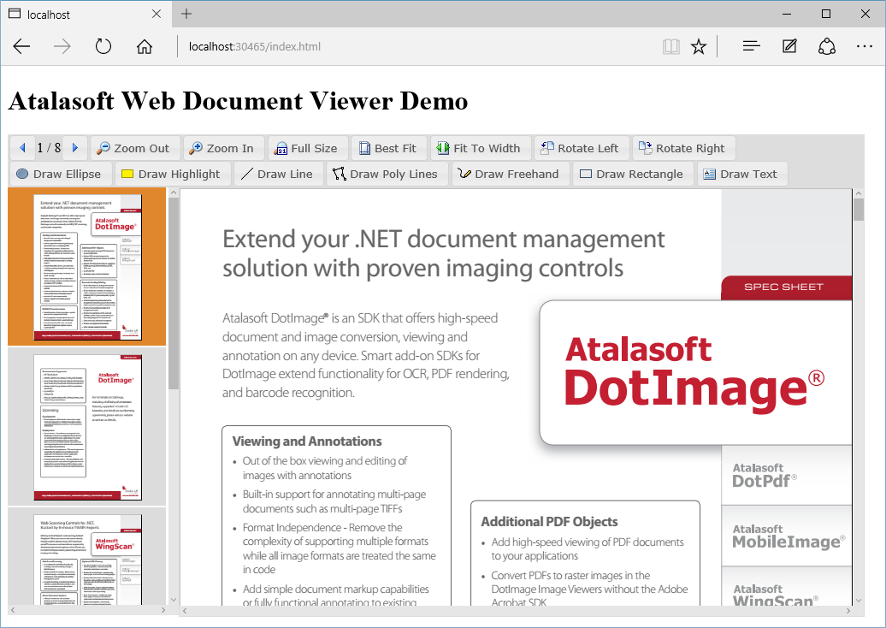Click document view scroll right arrow

[x=848, y=611]
